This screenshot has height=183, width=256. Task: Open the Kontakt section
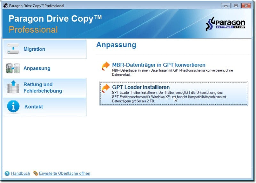45,107
